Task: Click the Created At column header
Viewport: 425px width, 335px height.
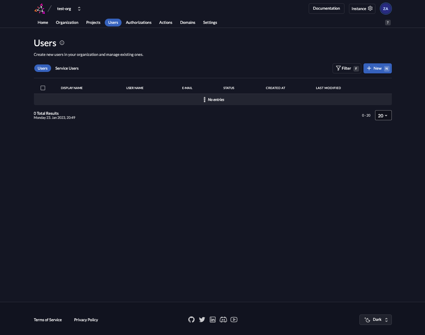Action: pos(276,88)
